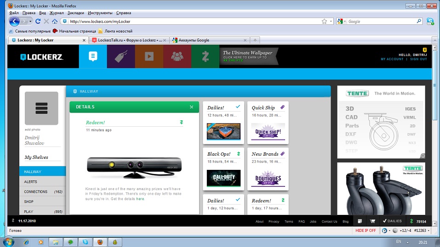Open the green PTZ nav icon
Image resolution: width=440 pixels, height=247 pixels.
[205, 56]
